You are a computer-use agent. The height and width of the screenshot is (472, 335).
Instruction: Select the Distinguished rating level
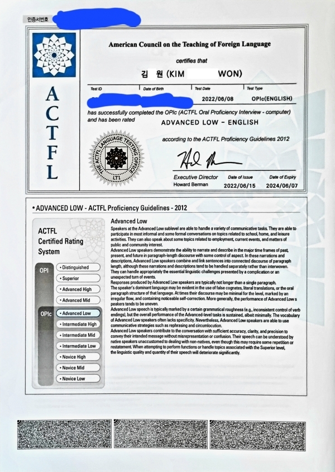pyautogui.click(x=78, y=268)
